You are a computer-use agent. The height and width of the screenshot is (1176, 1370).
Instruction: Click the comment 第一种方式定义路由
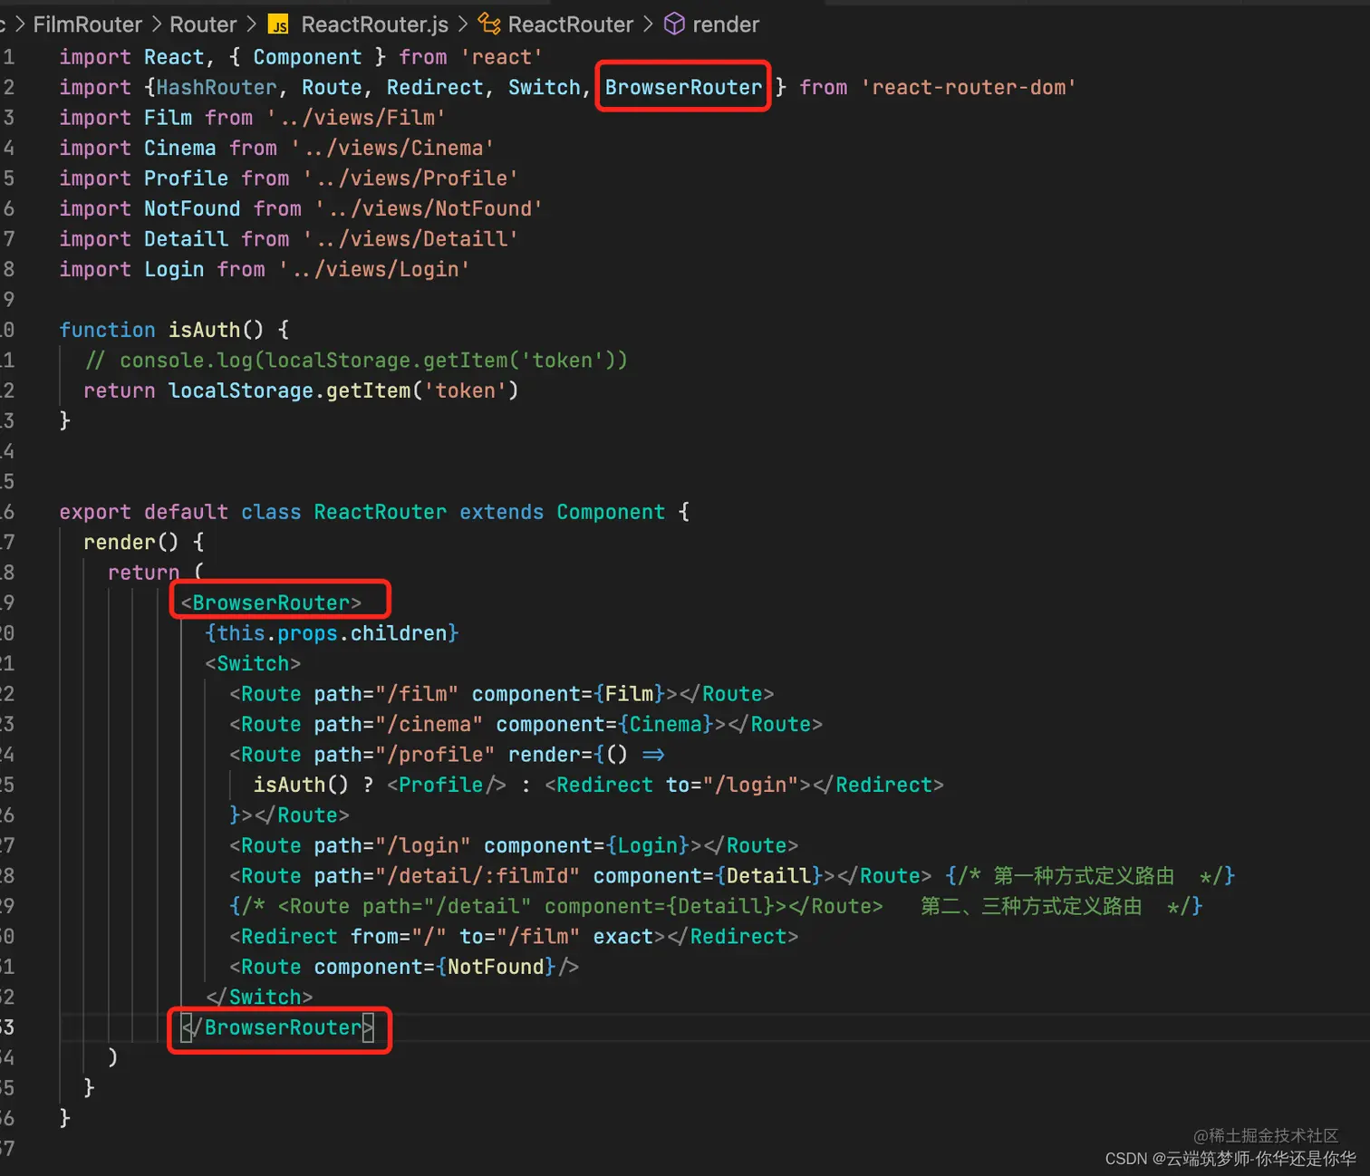pyautogui.click(x=1084, y=876)
